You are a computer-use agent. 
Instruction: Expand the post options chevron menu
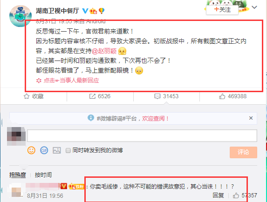[x=254, y=7]
